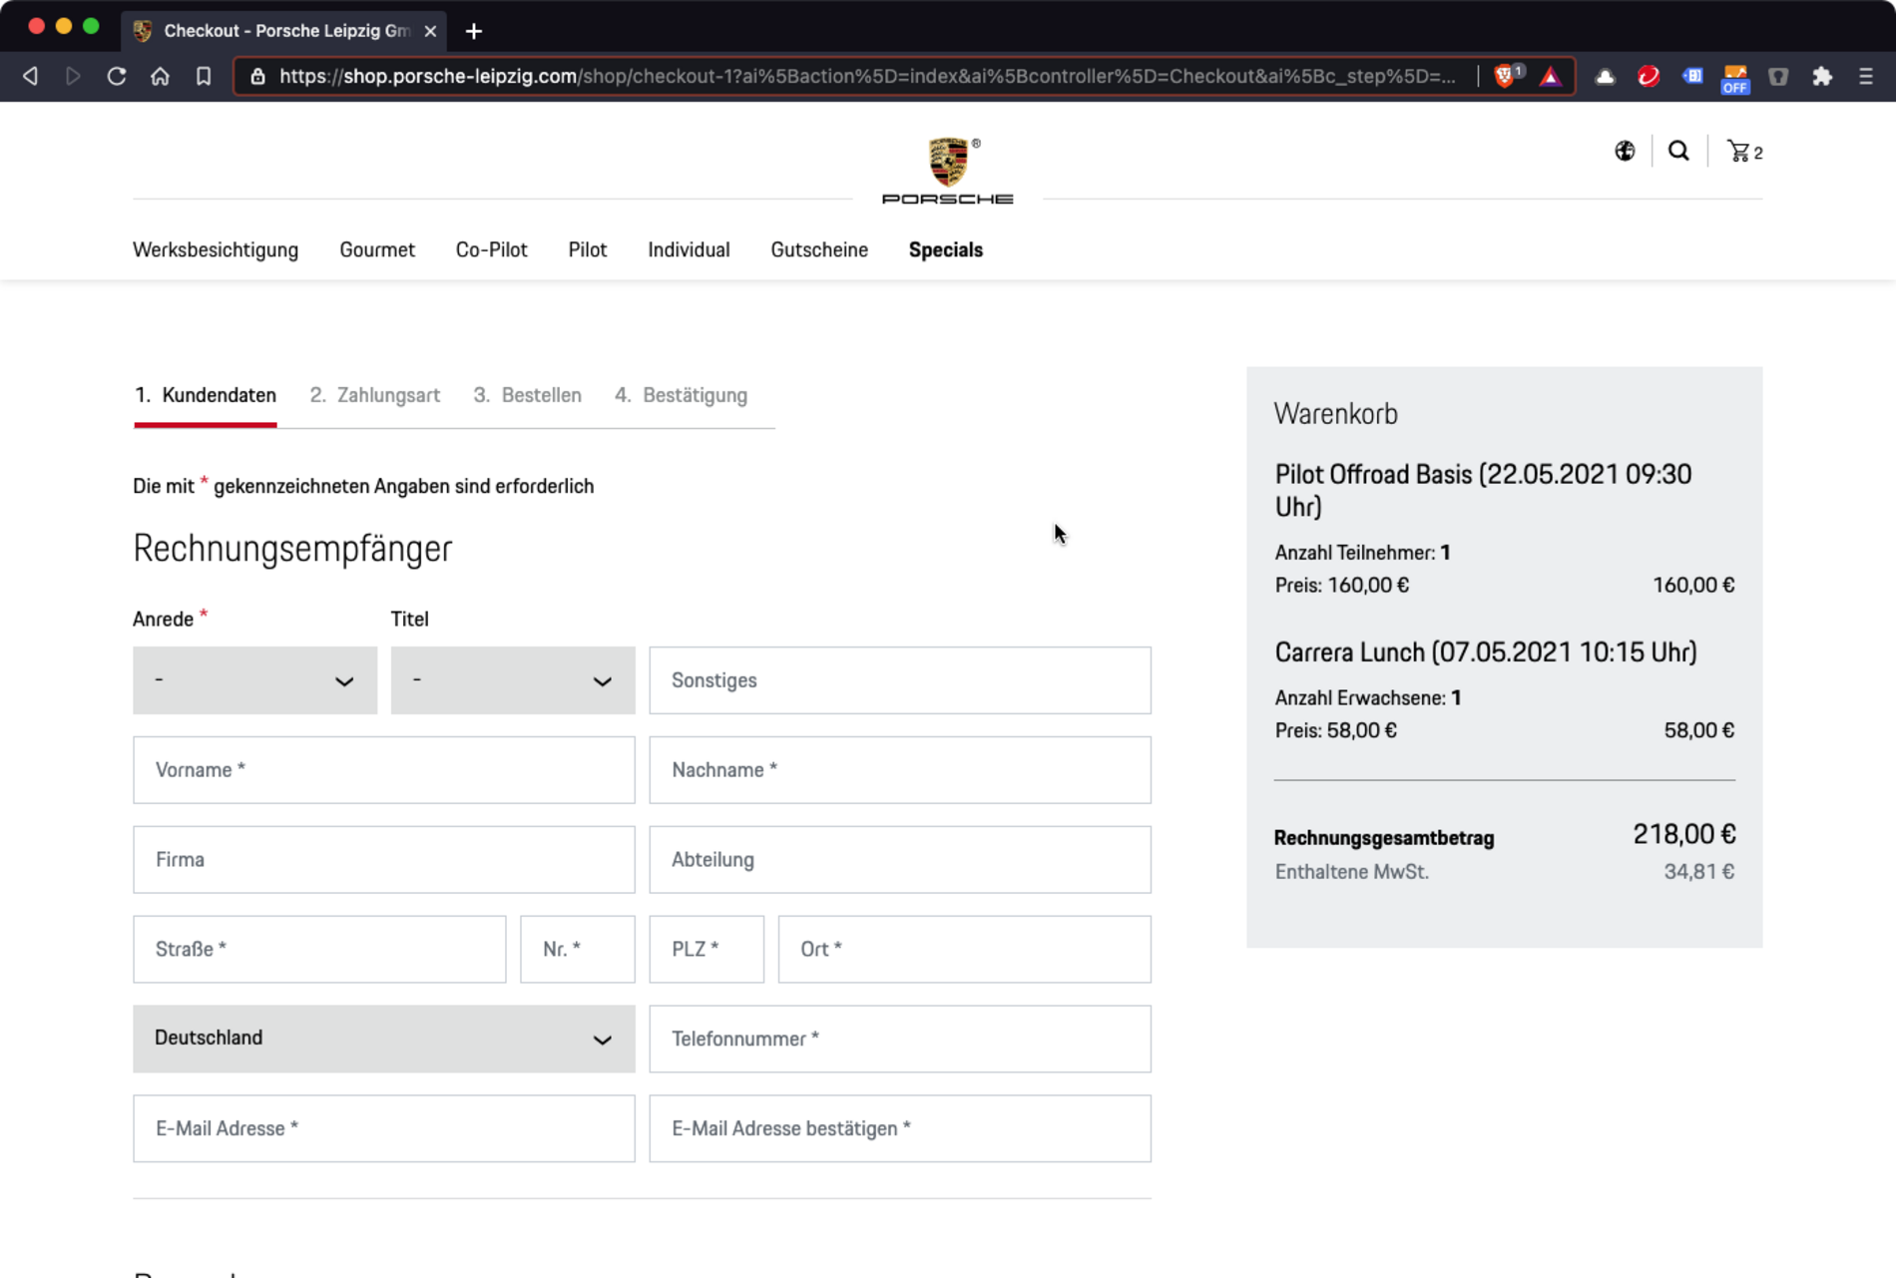Focus the Straße field
This screenshot has width=1896, height=1278.
[x=319, y=950]
